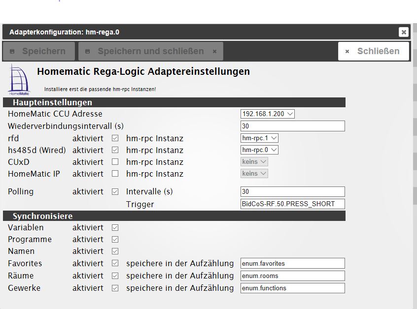Image resolution: width=417 pixels, height=309 pixels.
Task: Toggle the hs485d (Wired) aktiviert checkbox
Action: pyautogui.click(x=115, y=150)
